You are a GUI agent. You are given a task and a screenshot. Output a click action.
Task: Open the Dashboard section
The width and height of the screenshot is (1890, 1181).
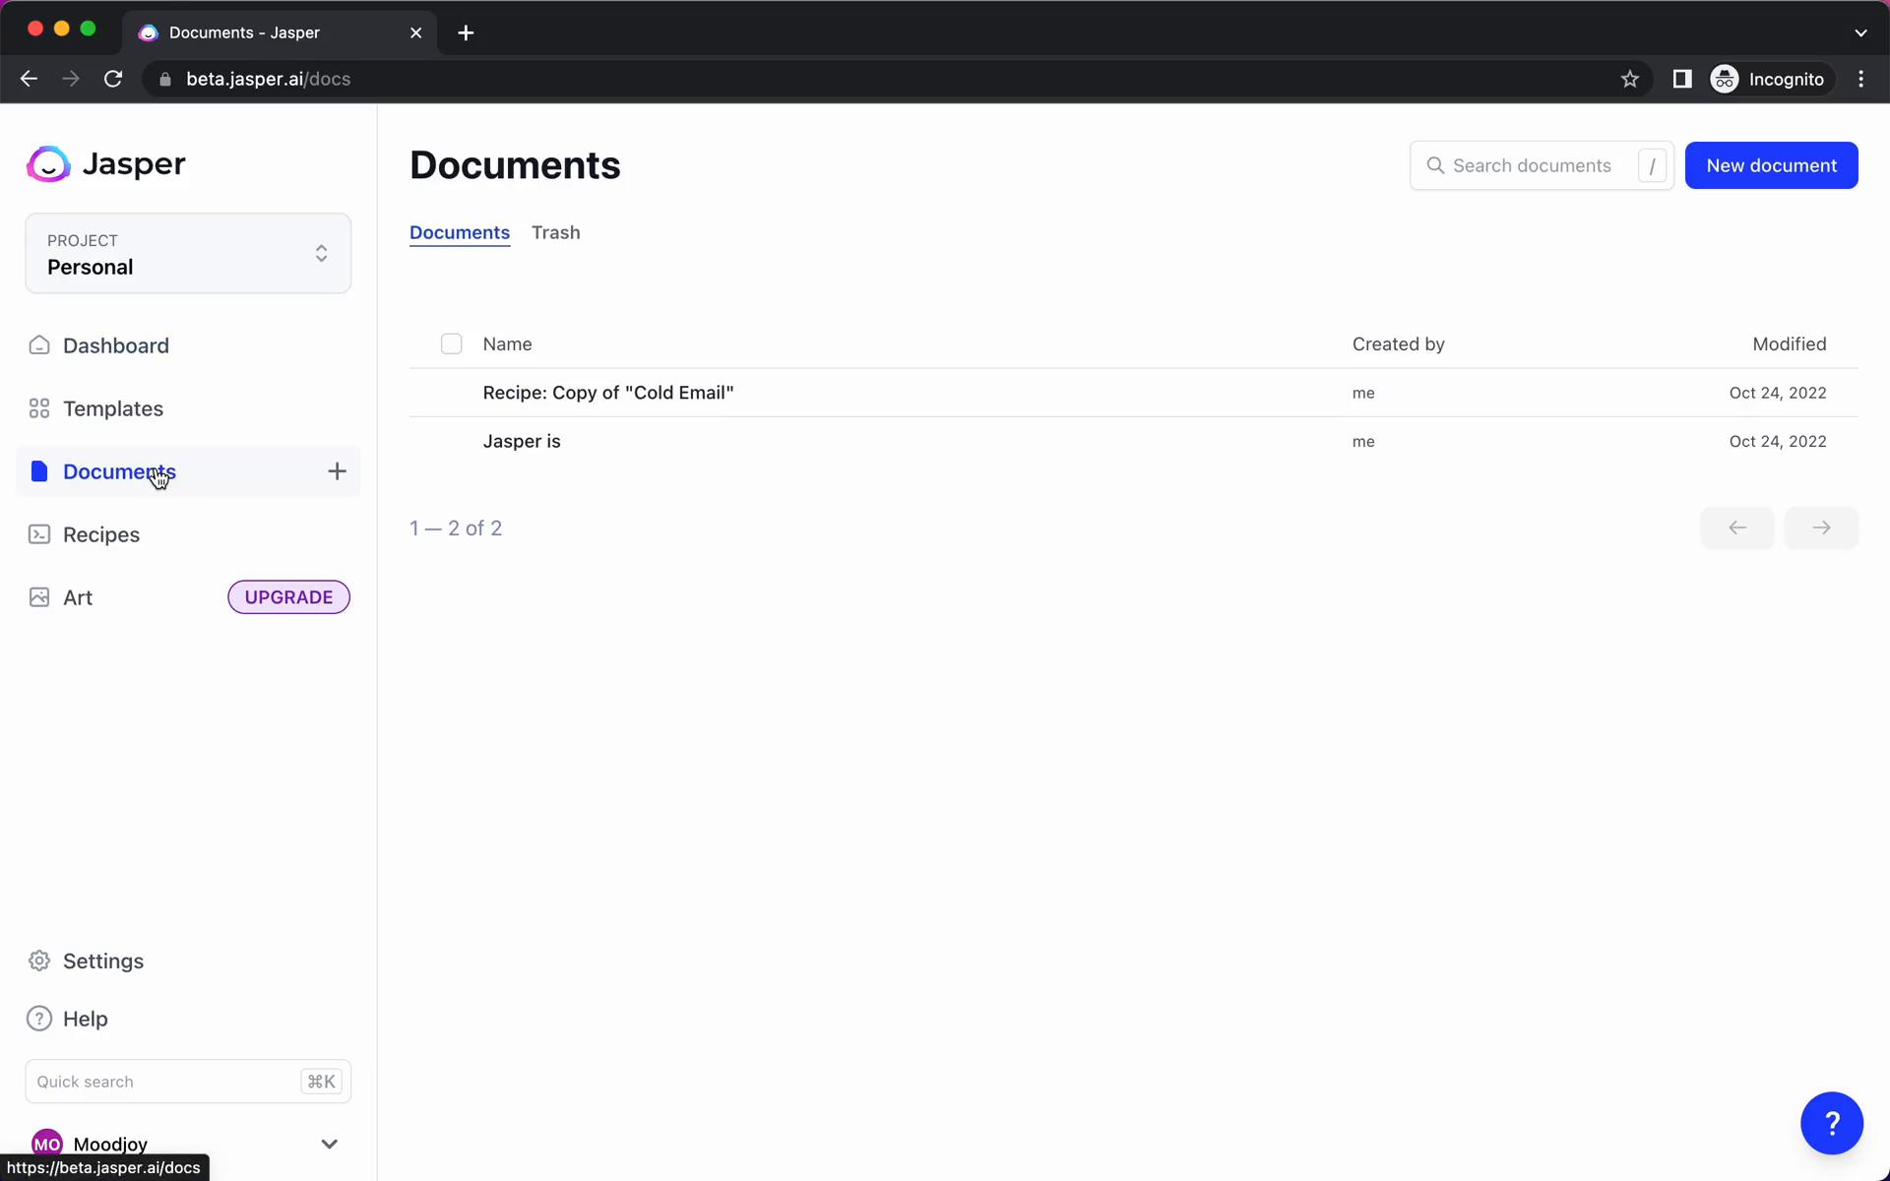(x=115, y=344)
